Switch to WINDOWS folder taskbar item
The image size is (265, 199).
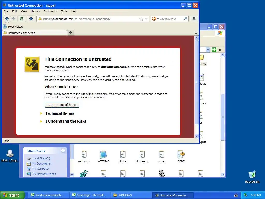(x=131, y=195)
